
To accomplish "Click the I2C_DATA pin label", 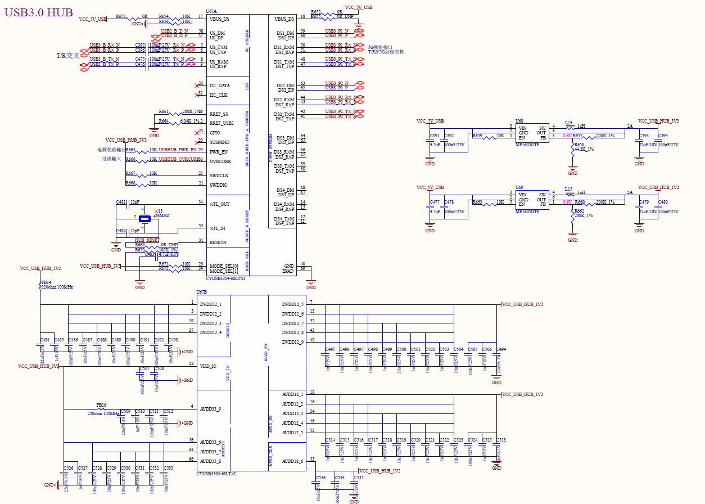I will tap(220, 86).
